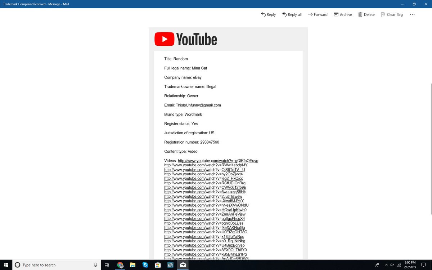Open Task View from the taskbar
Image resolution: width=432 pixels, height=270 pixels.
coord(107,265)
